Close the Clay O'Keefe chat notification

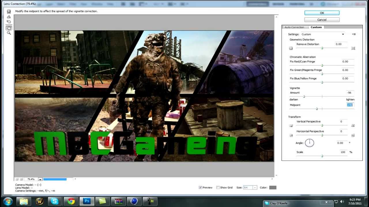pyautogui.click(x=326, y=202)
